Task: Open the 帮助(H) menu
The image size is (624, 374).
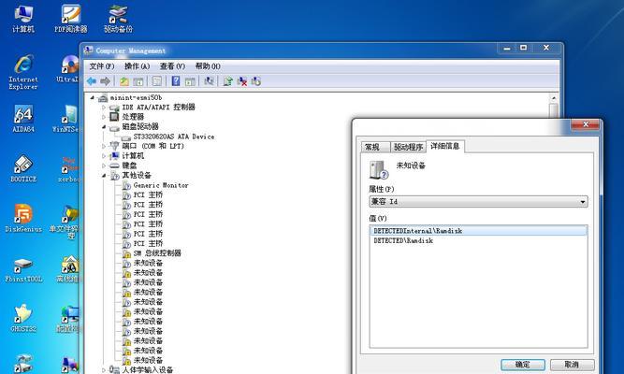Action: coord(208,66)
